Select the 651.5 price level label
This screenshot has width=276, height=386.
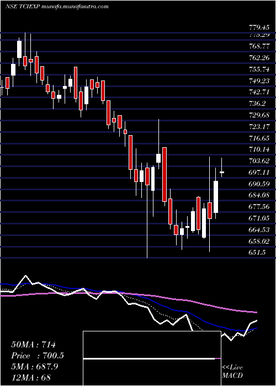[257, 253]
